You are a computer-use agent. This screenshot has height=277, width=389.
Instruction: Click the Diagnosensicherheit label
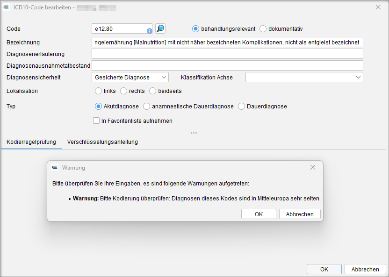click(34, 78)
